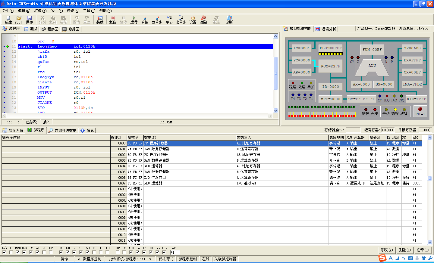Switch to the 信息 tab
This screenshot has height=263, width=434.
point(87,131)
